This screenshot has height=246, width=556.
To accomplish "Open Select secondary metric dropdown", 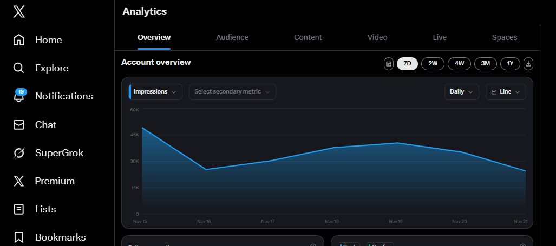I will (232, 92).
